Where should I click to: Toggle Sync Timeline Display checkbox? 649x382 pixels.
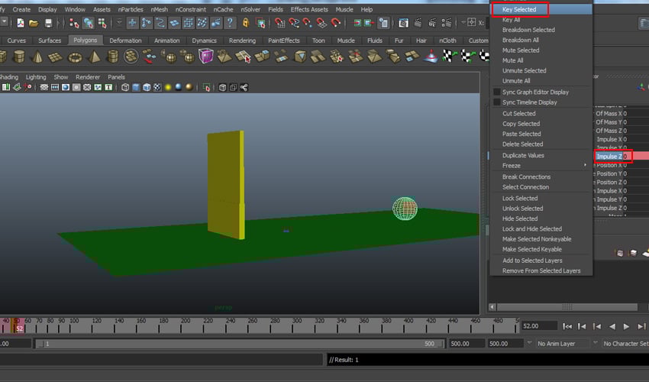496,102
